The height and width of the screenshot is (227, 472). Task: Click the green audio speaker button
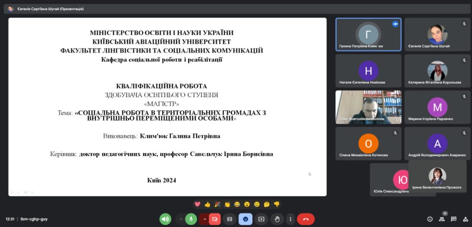[165, 219]
